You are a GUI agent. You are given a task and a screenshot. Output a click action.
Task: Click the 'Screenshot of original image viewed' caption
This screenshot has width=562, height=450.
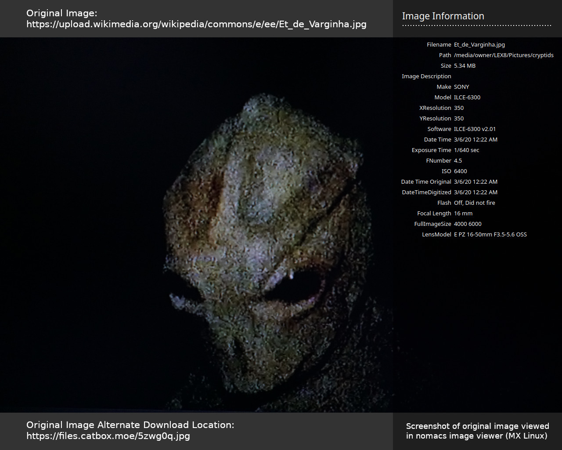pyautogui.click(x=478, y=426)
